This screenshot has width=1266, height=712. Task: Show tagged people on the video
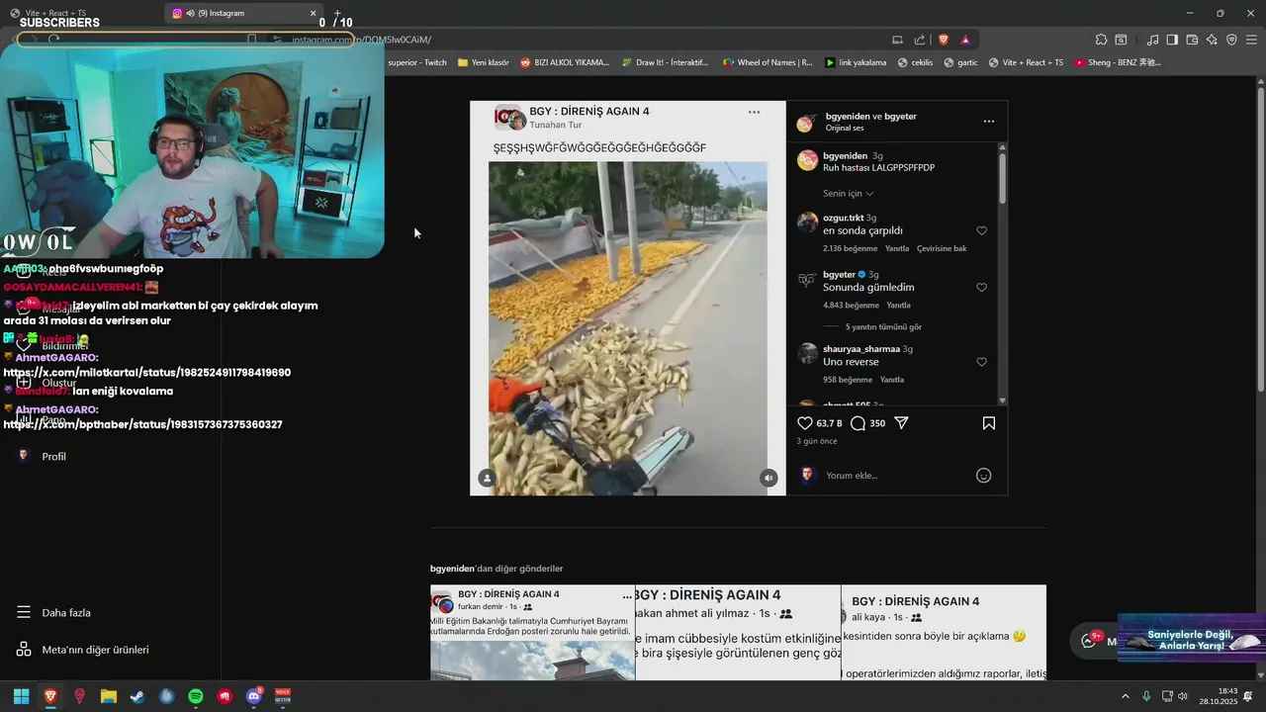[486, 478]
